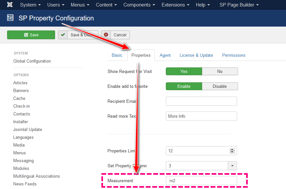The image size is (286, 189).
Task: Set Show Request For Visit to Yes
Action: pos(184,71)
